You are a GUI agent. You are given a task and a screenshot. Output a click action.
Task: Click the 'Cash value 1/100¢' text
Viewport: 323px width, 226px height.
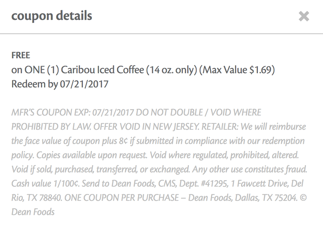[45, 183]
